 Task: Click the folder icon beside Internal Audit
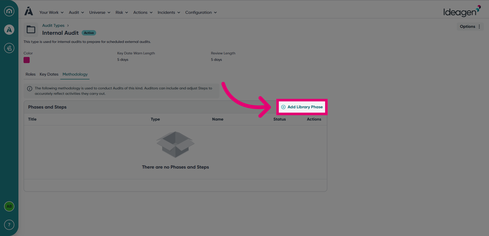point(31,30)
